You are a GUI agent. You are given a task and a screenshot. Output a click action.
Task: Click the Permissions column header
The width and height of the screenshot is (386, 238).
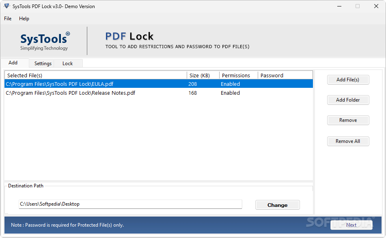pos(238,75)
